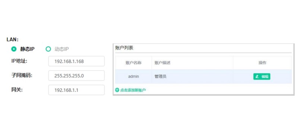Click the 网关: label
The image size is (298, 134).
[17, 90]
